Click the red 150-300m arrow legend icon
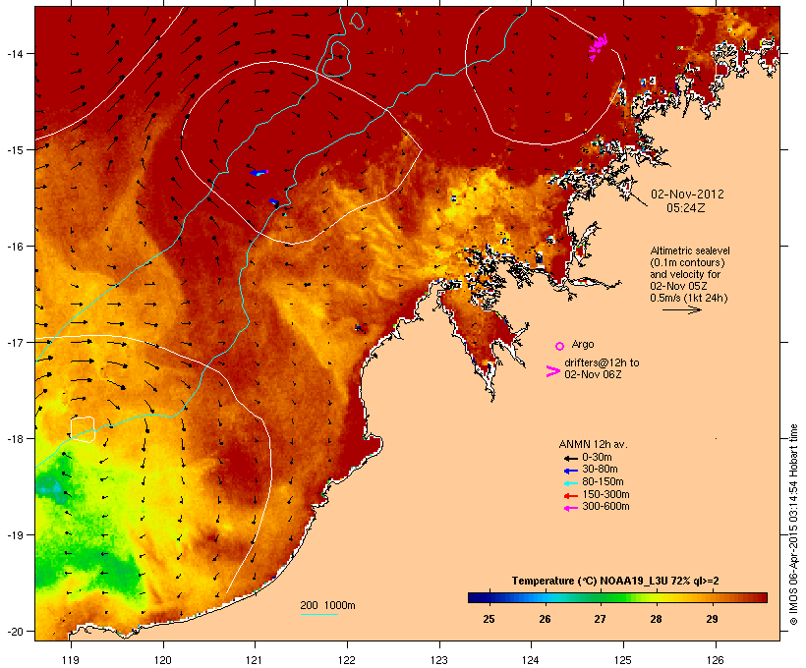 pyautogui.click(x=570, y=495)
